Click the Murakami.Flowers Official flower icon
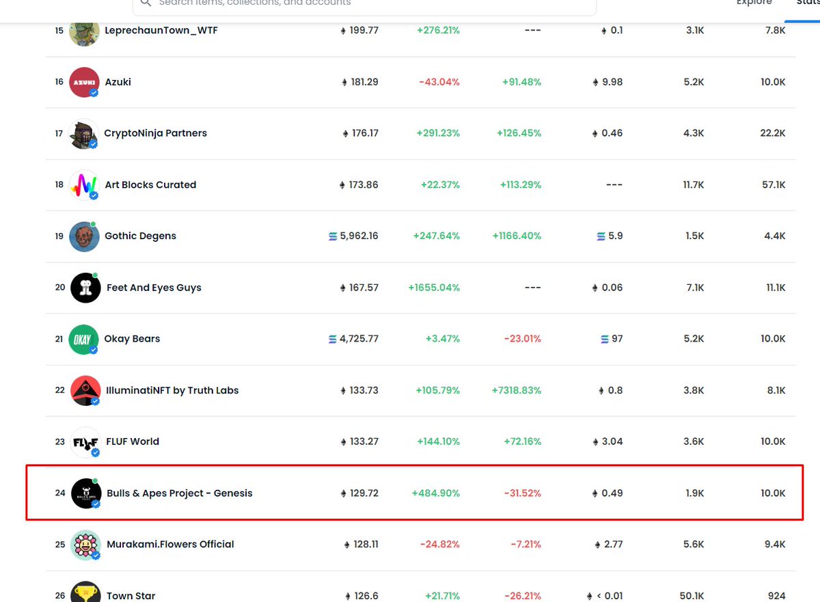The height and width of the screenshot is (602, 820). (x=86, y=545)
